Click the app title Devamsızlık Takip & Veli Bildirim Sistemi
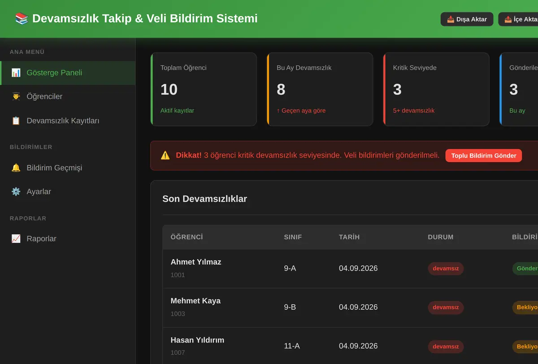The height and width of the screenshot is (364, 538). point(145,18)
